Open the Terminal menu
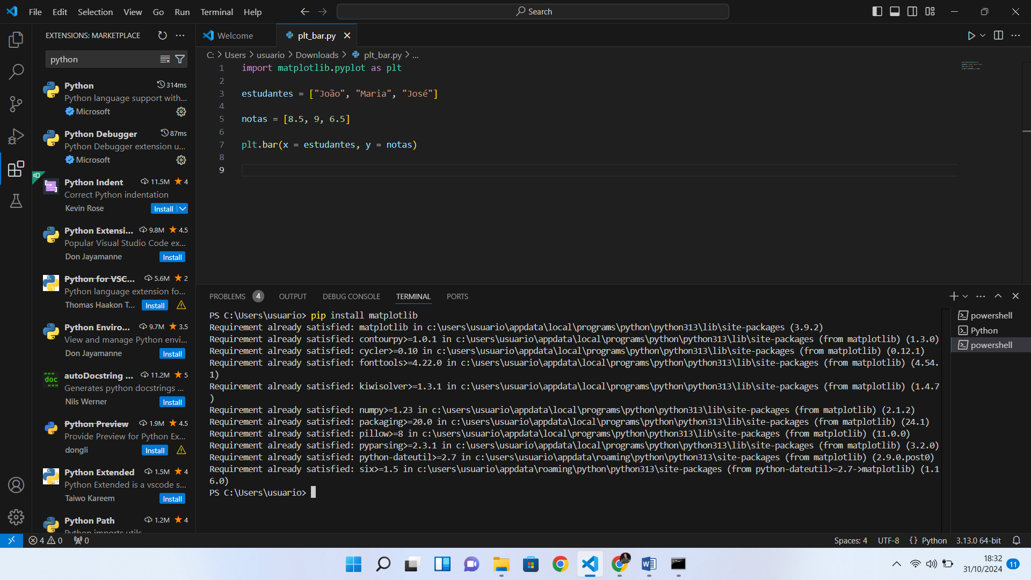Image resolution: width=1031 pixels, height=580 pixels. (216, 12)
